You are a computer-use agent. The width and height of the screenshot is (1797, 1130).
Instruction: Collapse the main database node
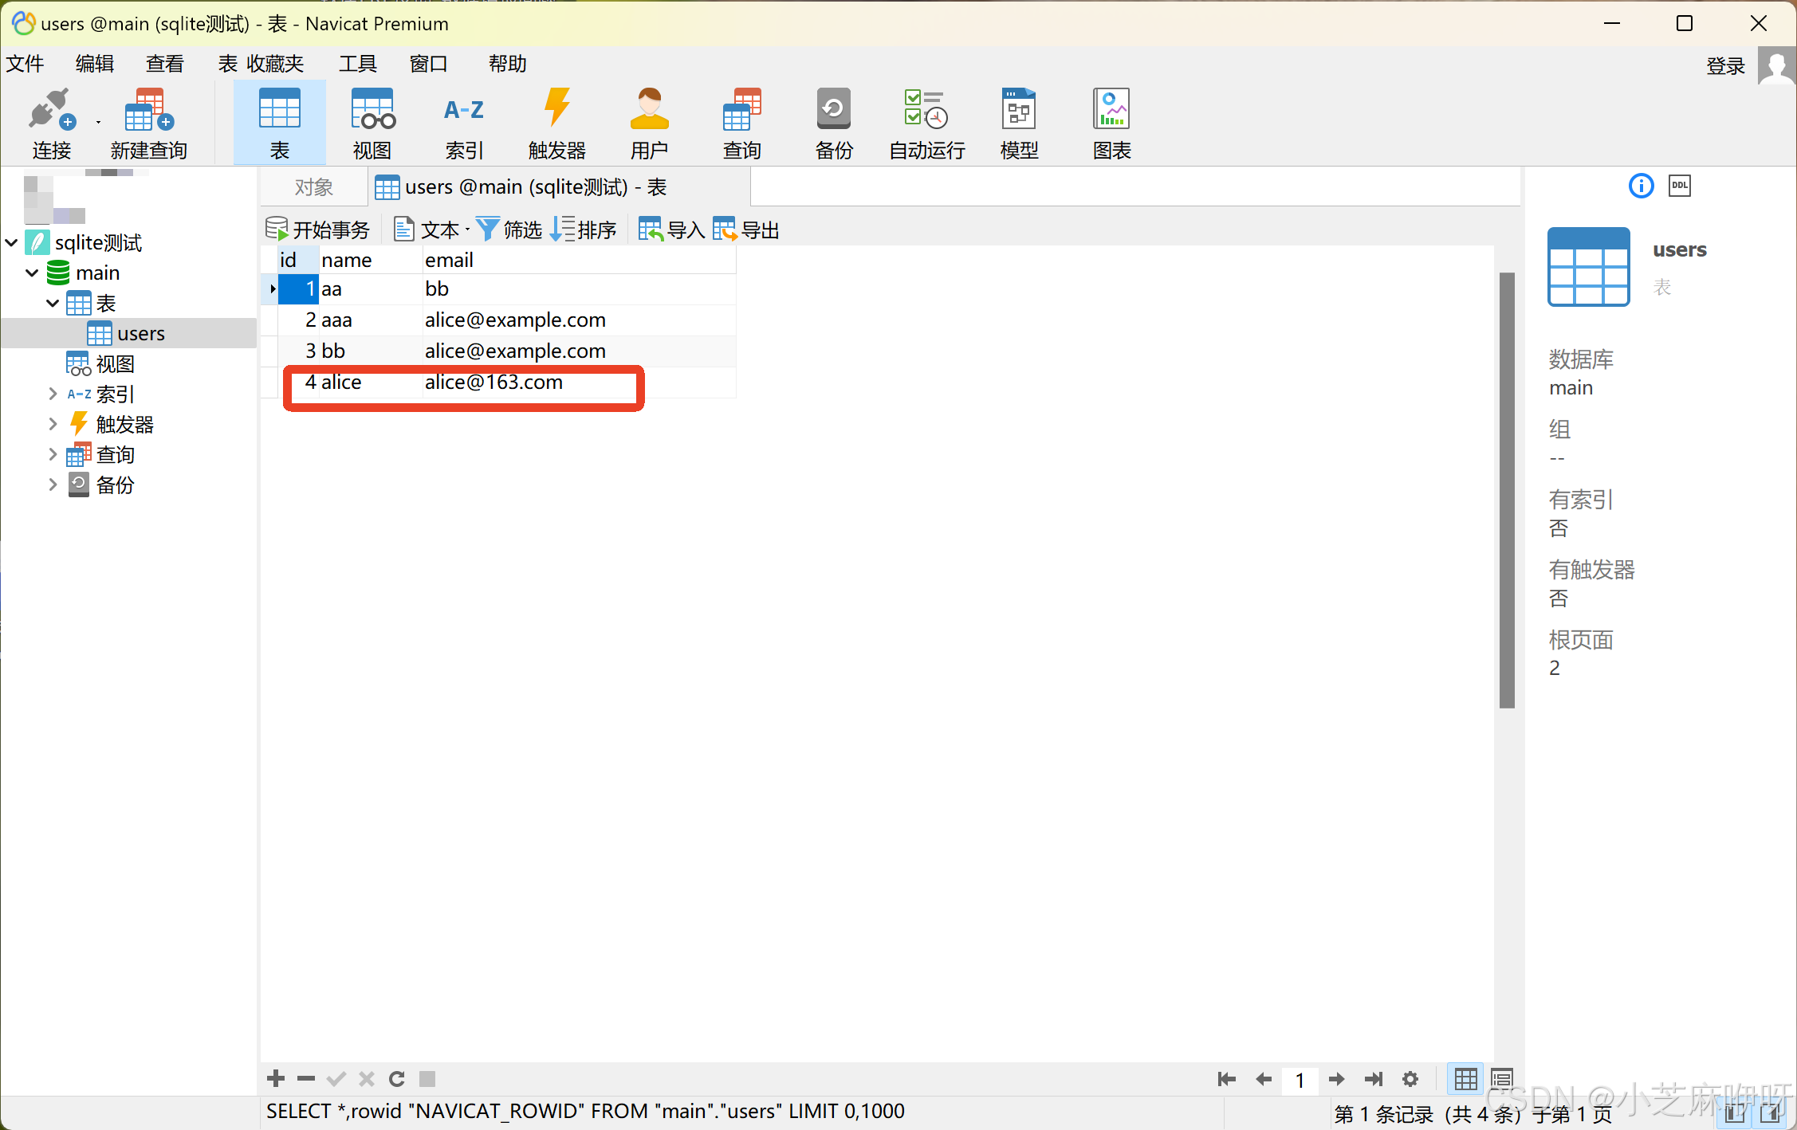[x=32, y=272]
